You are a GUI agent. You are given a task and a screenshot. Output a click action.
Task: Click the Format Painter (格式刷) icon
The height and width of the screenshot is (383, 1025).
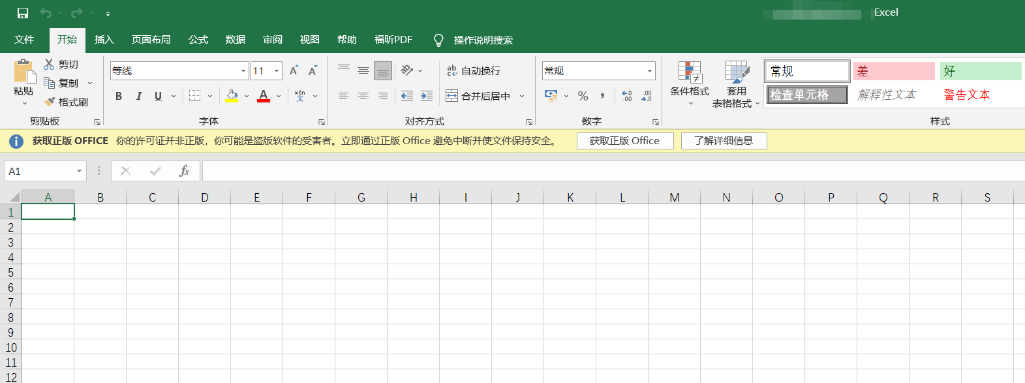pos(50,102)
